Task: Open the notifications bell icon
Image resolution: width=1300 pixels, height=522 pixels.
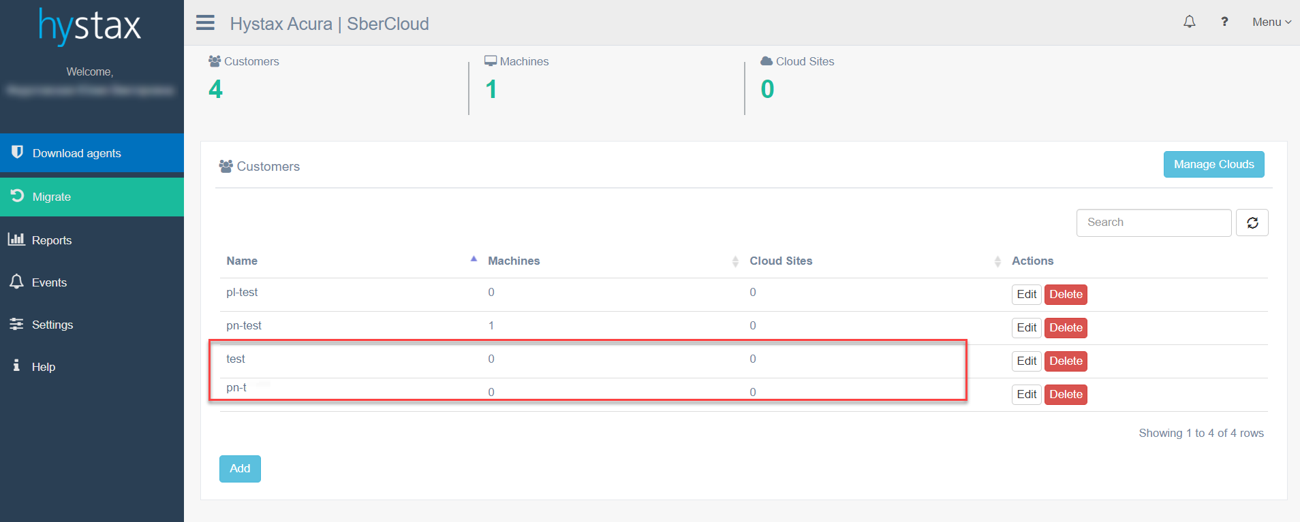Action: (1190, 22)
